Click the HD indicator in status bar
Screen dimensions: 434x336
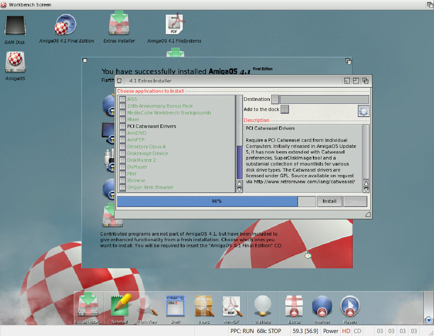pyautogui.click(x=346, y=331)
